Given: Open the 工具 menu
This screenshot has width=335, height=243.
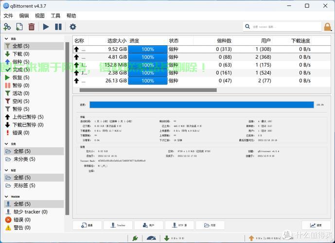Looking at the screenshot, I should point(55,16).
